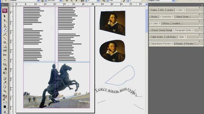Close the Links tab with its X
Image resolution: width=204 pixels, height=114 pixels.
pos(184,10)
